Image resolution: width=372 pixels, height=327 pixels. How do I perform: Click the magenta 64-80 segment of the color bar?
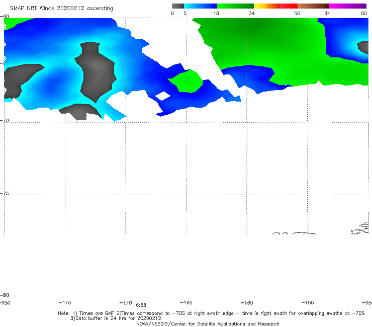point(348,6)
